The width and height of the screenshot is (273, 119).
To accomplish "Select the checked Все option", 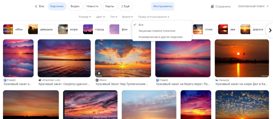I will point(162,25).
